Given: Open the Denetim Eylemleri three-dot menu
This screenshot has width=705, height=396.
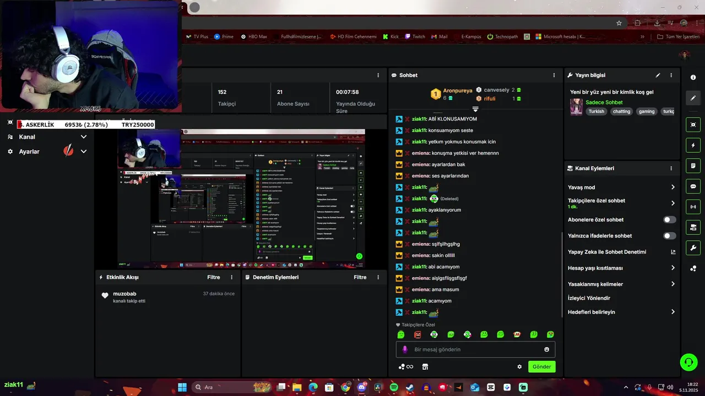Looking at the screenshot, I should 378,277.
